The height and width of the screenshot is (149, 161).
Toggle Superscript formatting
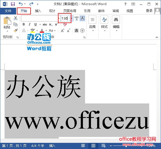tap(56, 24)
